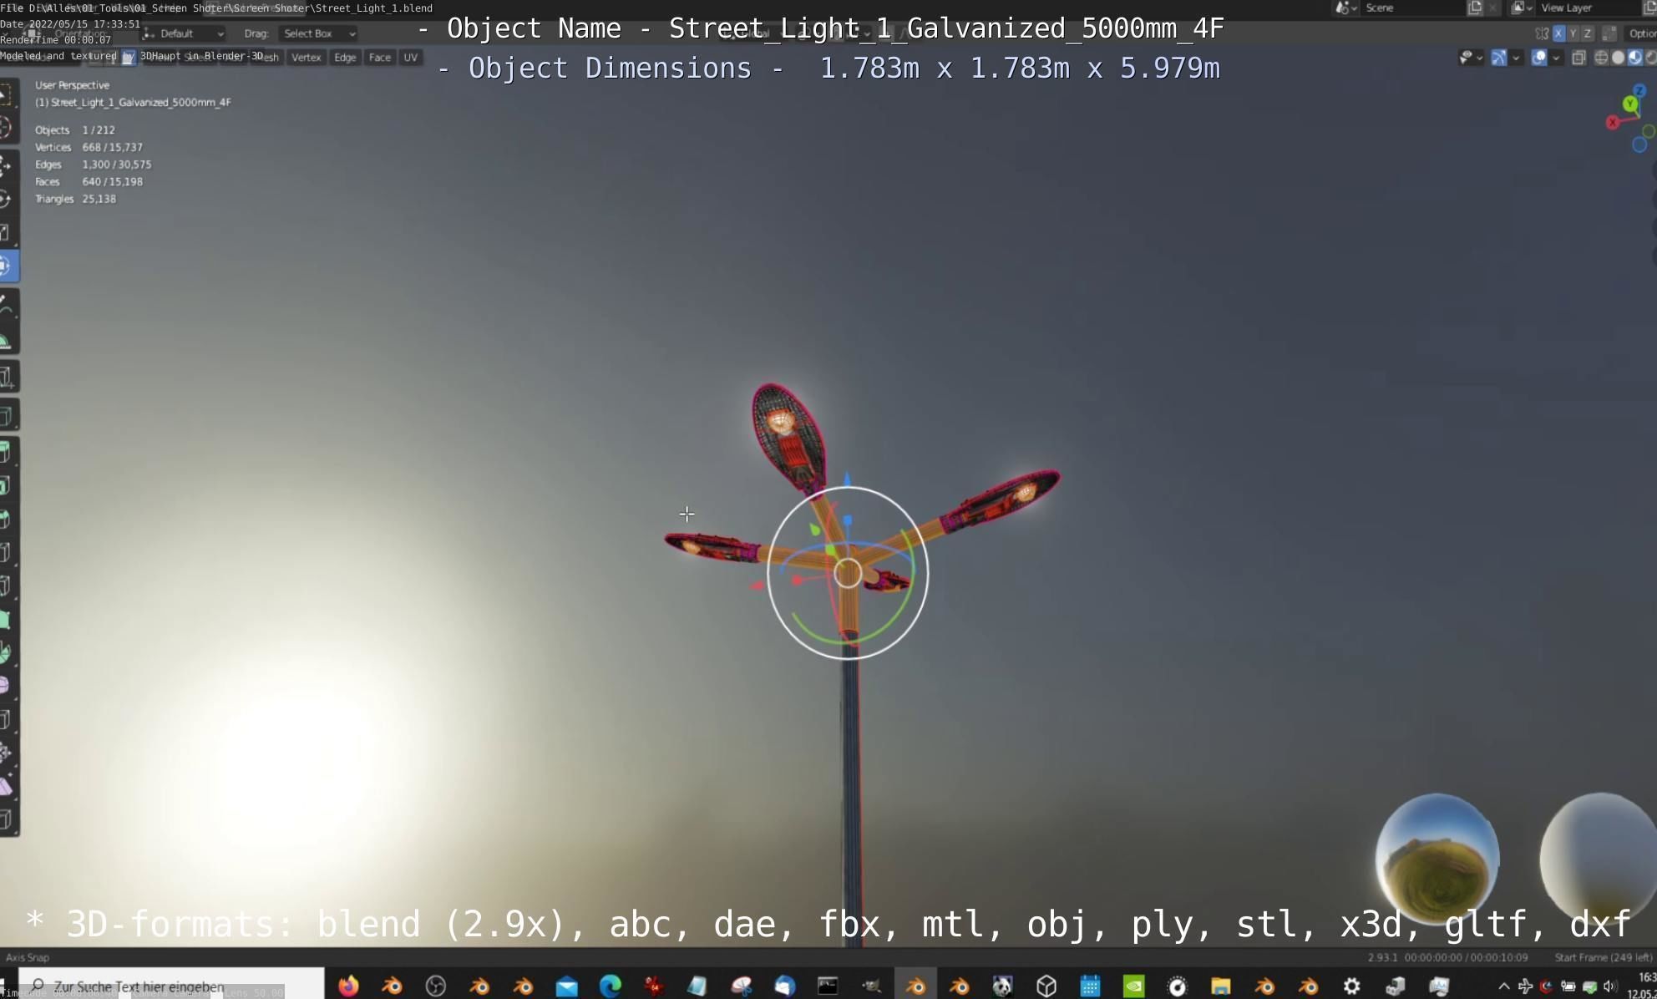Toggle mesh mirror on Z axis
This screenshot has width=1657, height=999.
(x=1587, y=33)
